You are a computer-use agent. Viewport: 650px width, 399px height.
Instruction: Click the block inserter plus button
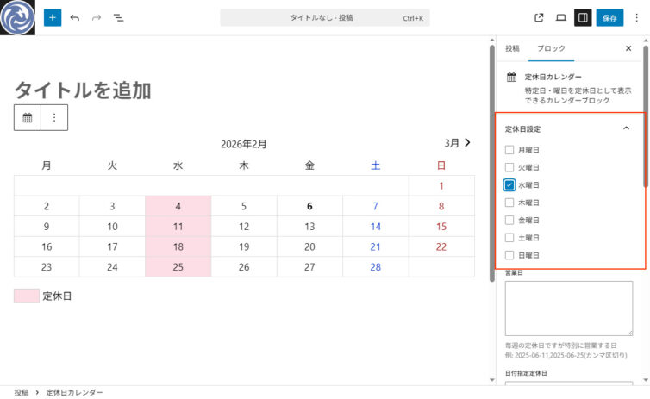tap(53, 17)
